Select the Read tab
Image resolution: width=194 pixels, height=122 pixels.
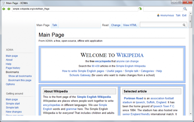click(105, 25)
